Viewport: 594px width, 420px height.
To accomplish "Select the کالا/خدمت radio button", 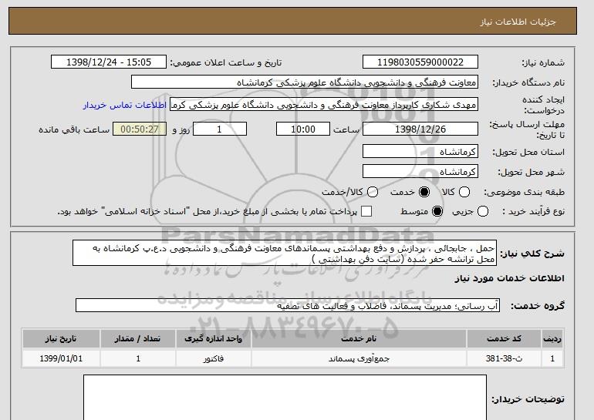I will click(373, 192).
